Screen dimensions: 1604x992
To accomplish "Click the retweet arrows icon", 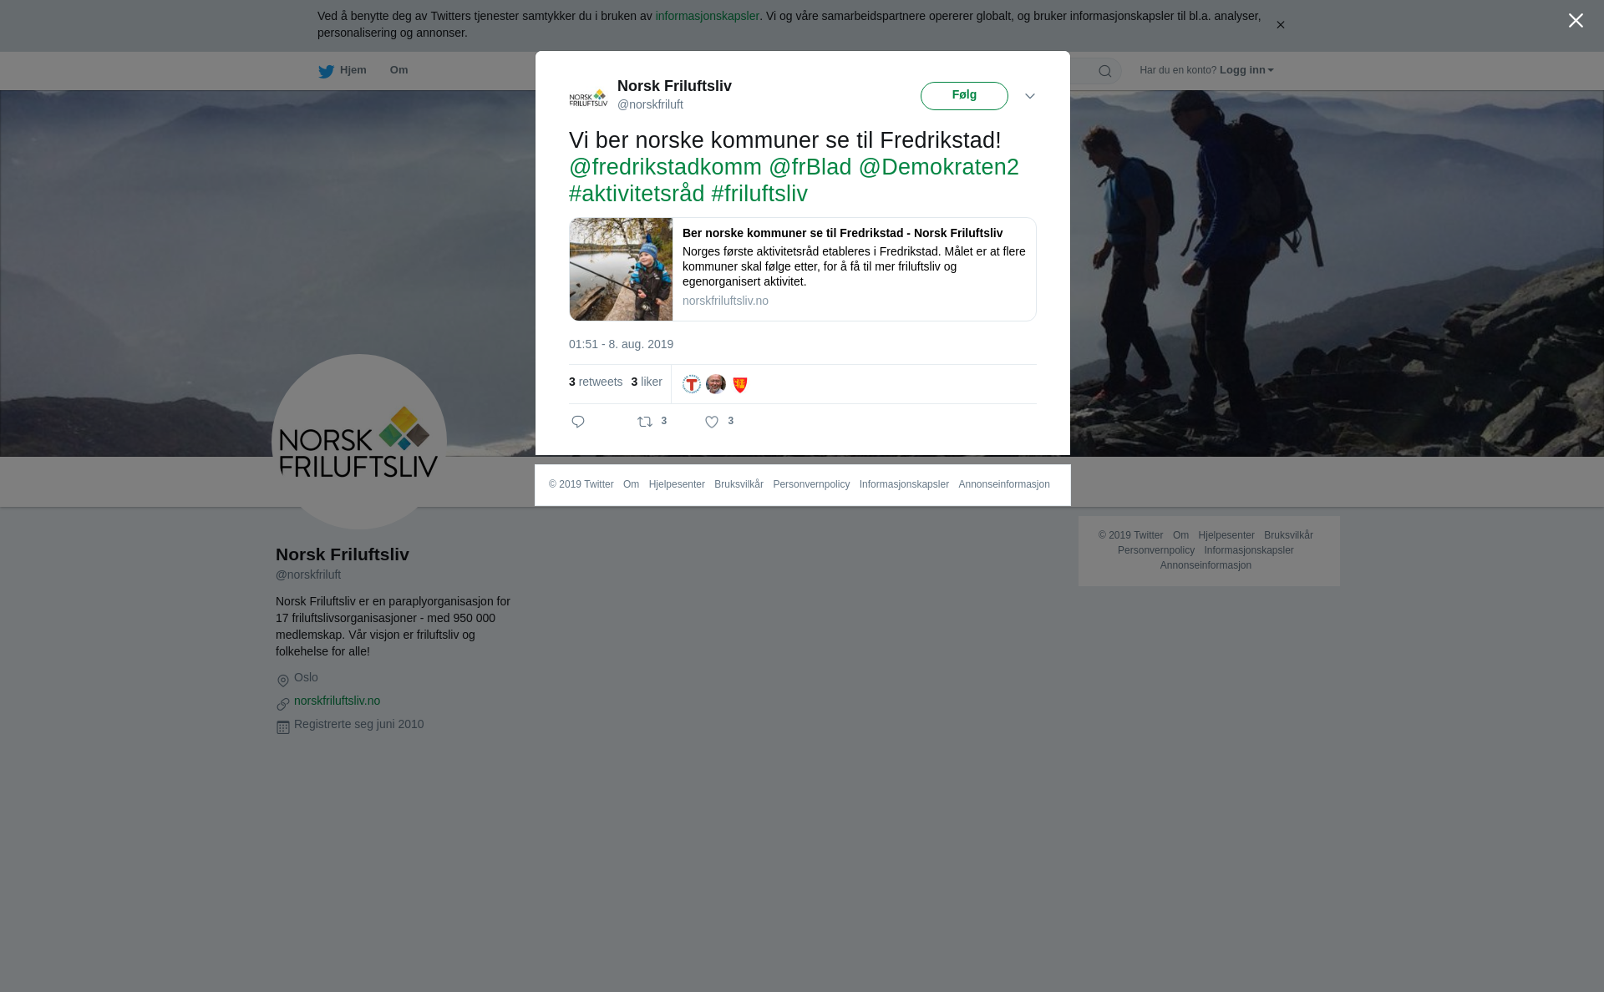I will coord(645,422).
